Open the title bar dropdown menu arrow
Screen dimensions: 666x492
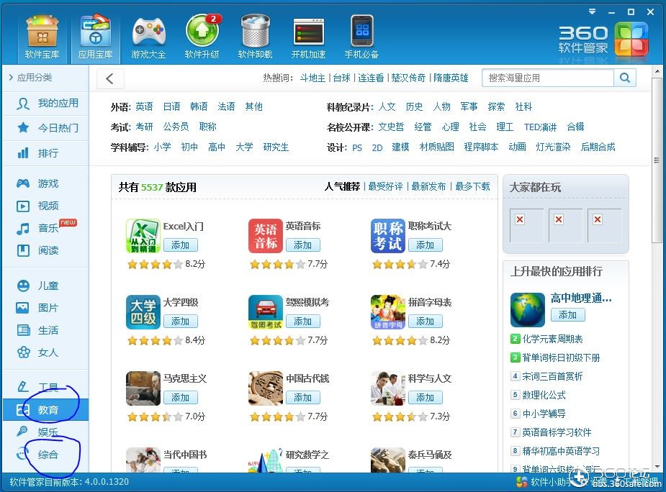pyautogui.click(x=592, y=12)
